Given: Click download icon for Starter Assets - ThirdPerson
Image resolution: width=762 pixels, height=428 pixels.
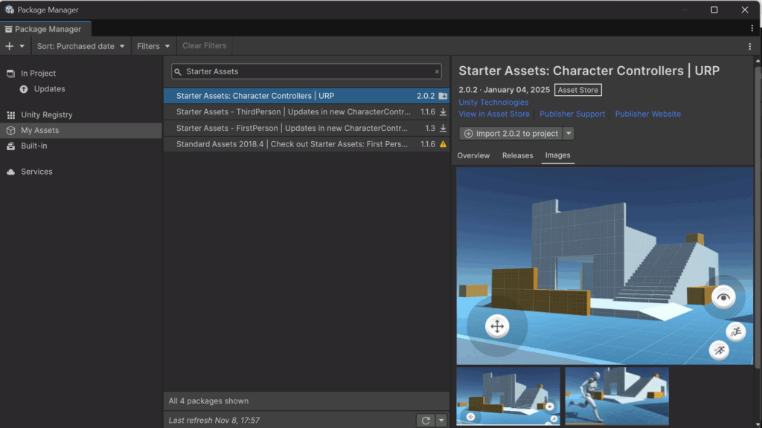Looking at the screenshot, I should coord(444,112).
